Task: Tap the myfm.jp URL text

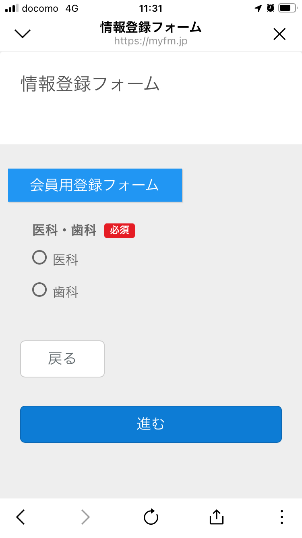Action: [x=151, y=41]
